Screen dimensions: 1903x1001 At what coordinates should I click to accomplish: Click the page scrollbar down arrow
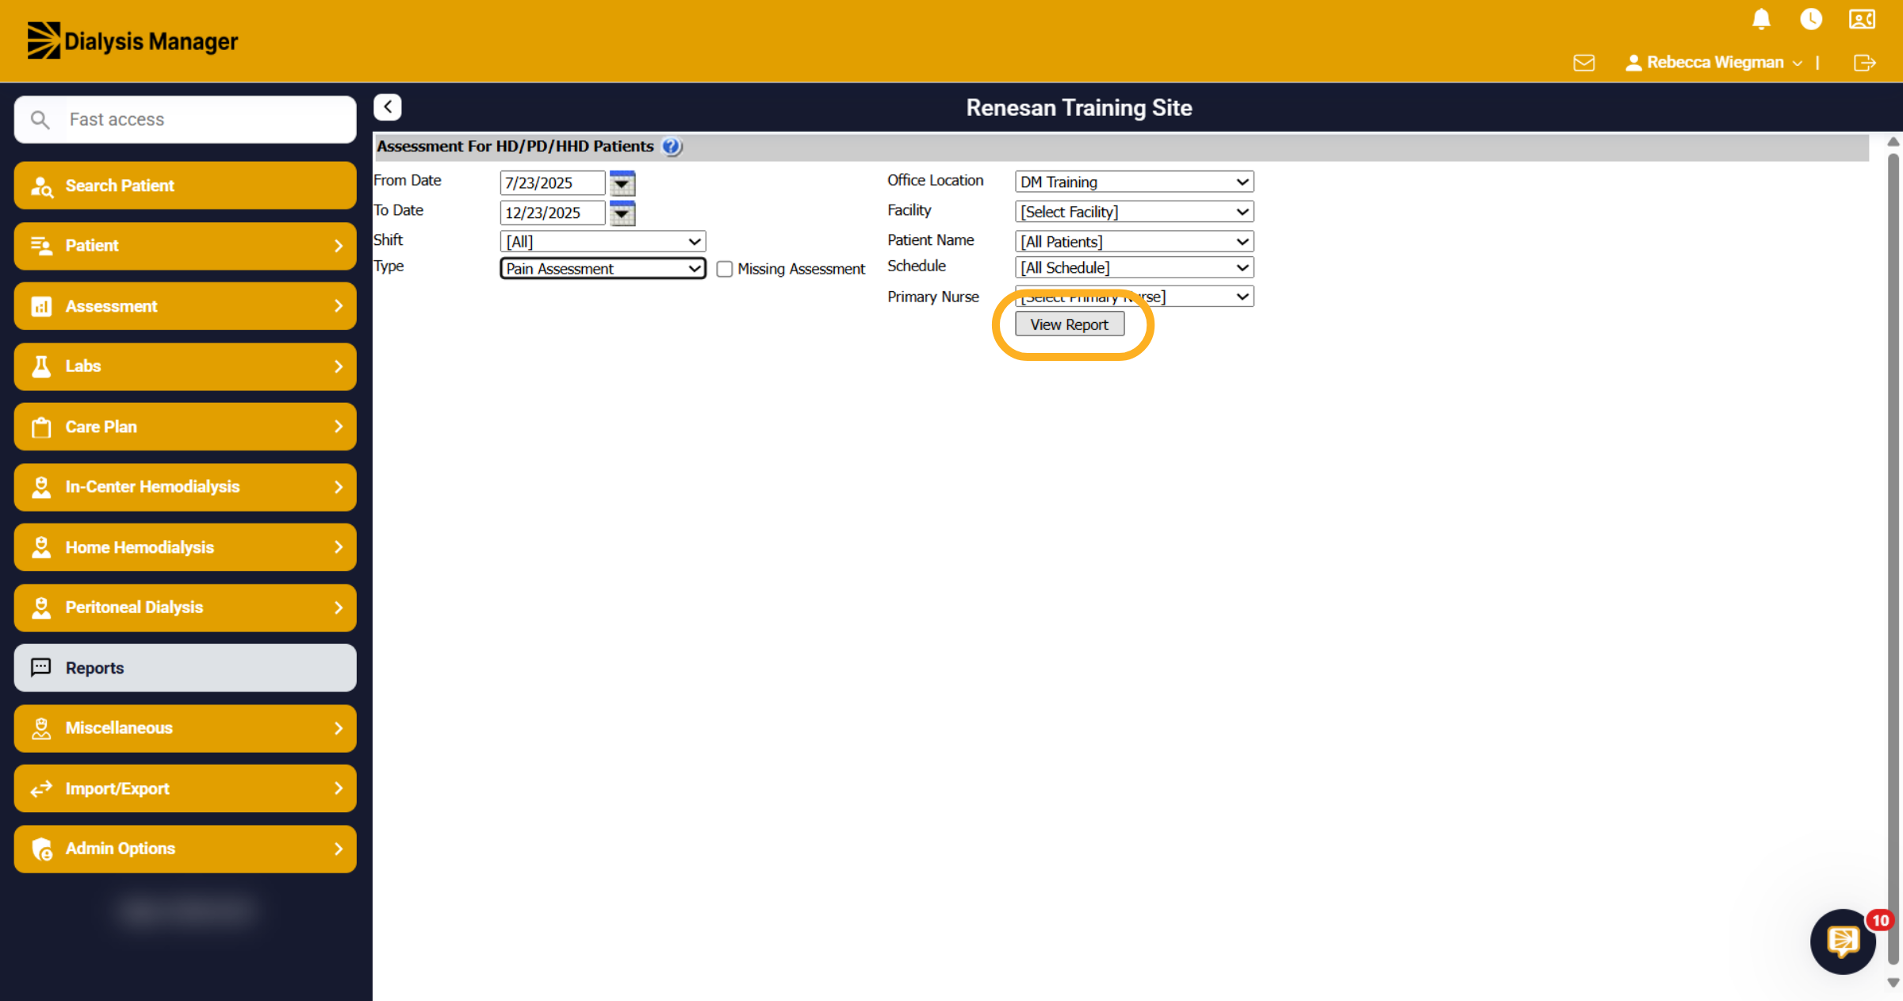click(x=1893, y=983)
